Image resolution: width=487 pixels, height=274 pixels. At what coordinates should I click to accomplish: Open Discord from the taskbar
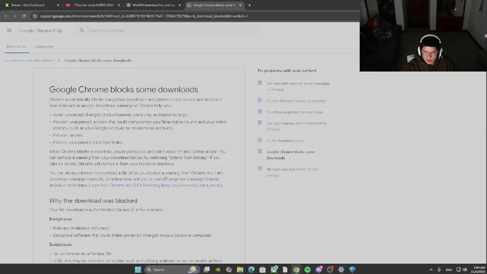pyautogui.click(x=319, y=269)
